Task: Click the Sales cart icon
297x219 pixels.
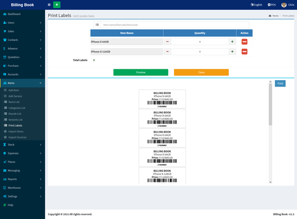Action: click(x=5, y=31)
